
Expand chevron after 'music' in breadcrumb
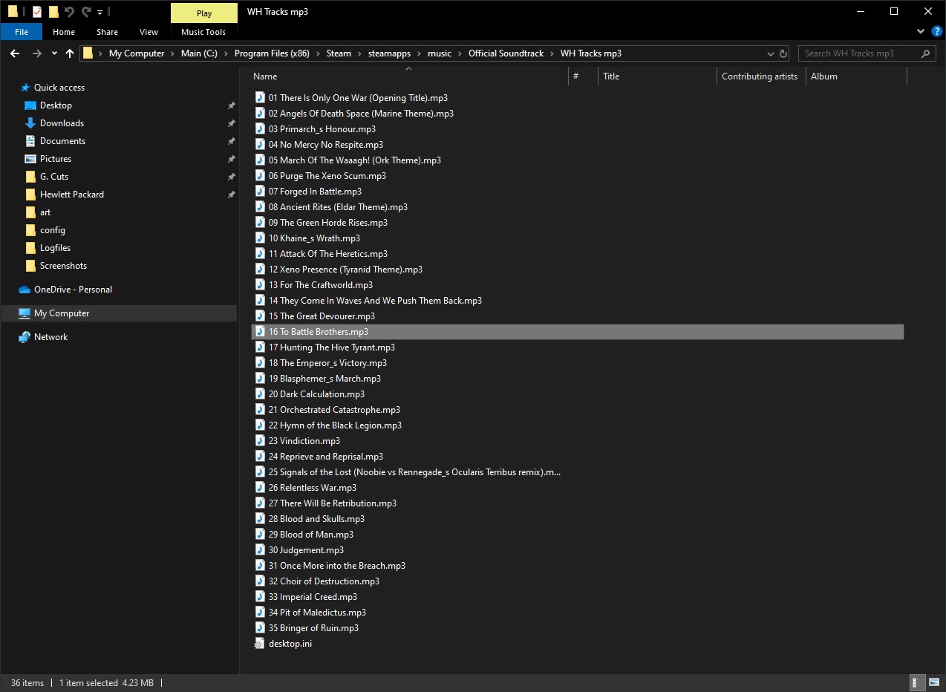(460, 53)
